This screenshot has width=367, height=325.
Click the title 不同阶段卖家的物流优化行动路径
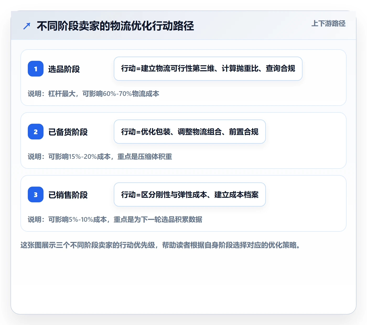[115, 26]
